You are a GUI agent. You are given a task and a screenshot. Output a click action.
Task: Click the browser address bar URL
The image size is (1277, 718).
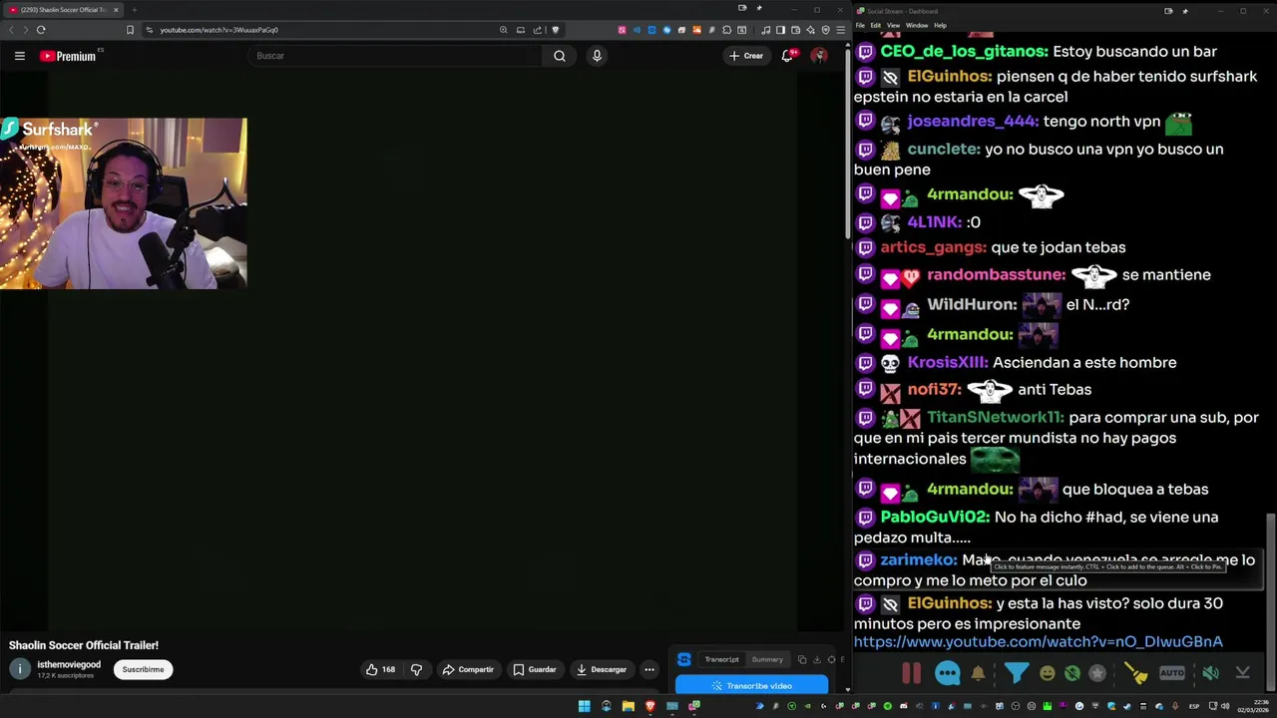coord(218,30)
